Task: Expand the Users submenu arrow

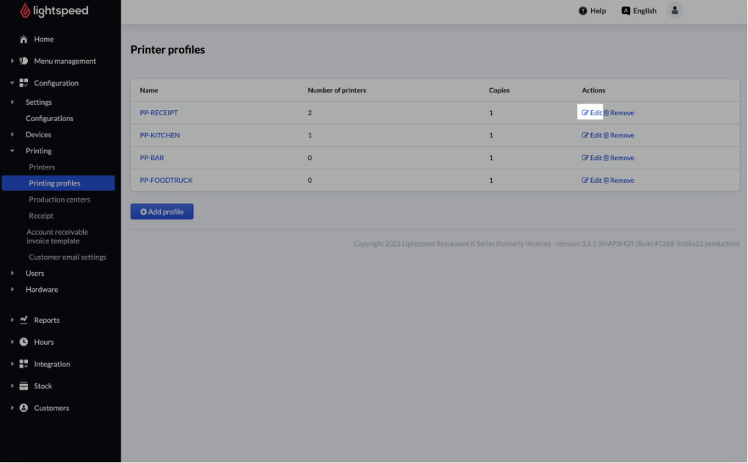Action: tap(12, 273)
